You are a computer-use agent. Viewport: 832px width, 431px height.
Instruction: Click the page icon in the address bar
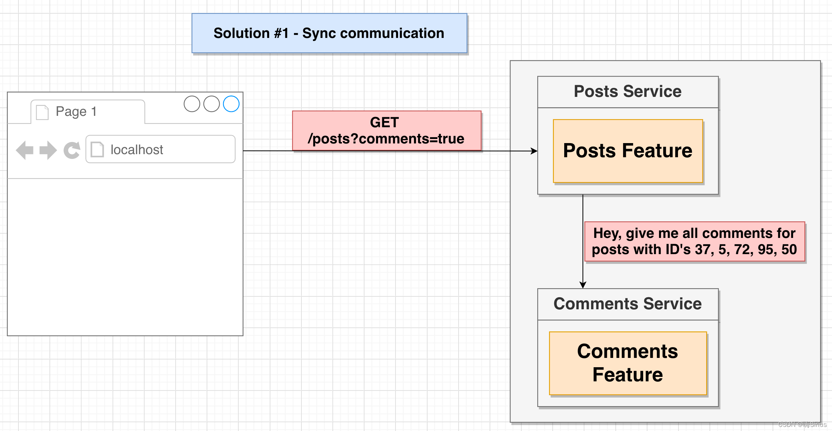click(97, 149)
